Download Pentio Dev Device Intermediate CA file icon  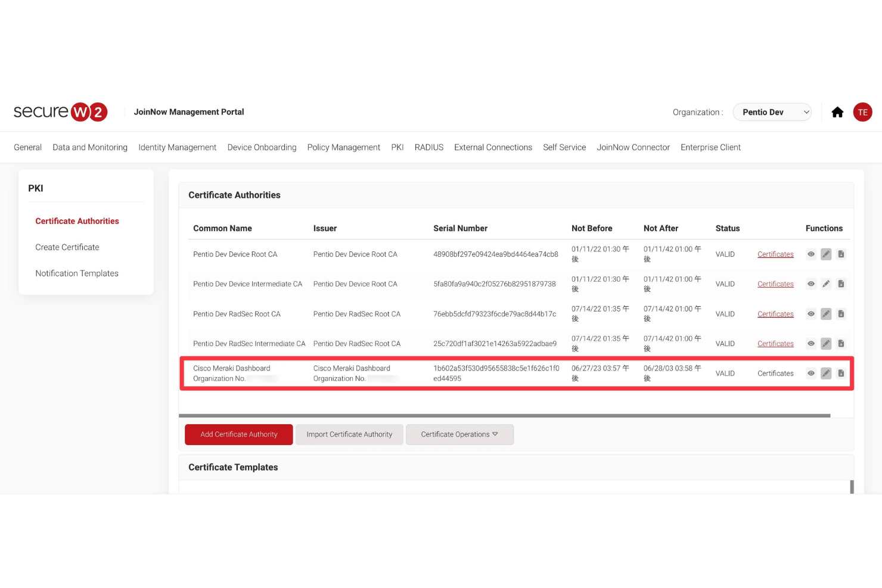coord(841,284)
